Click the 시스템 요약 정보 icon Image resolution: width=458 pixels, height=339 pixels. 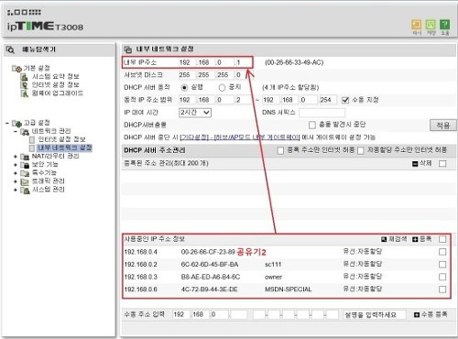click(x=25, y=77)
